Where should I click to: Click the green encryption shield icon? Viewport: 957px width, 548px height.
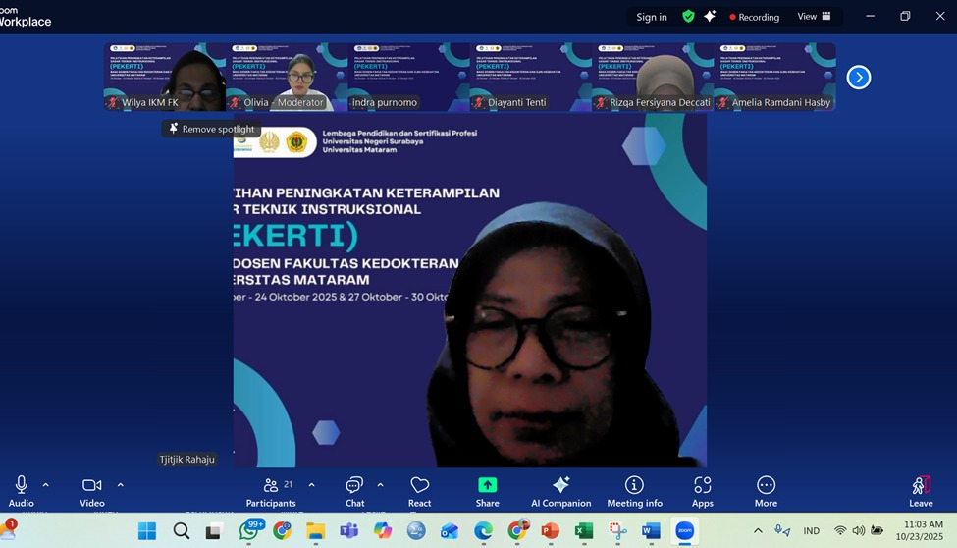click(688, 17)
